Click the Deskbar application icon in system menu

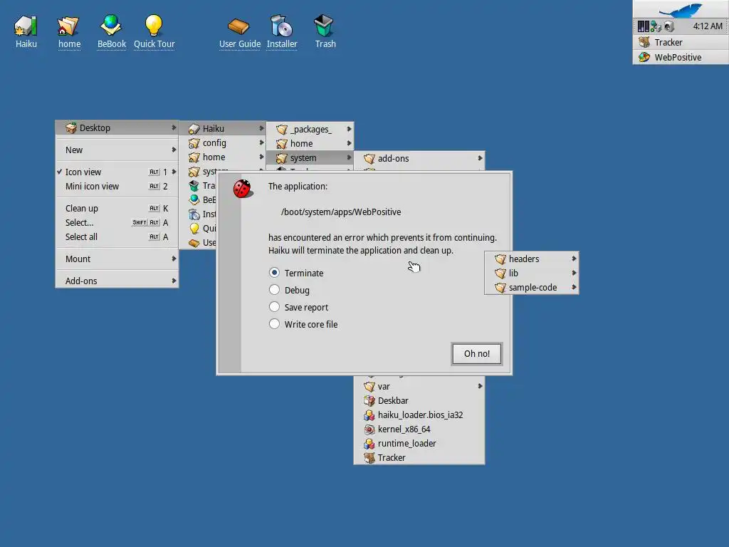coord(369,400)
